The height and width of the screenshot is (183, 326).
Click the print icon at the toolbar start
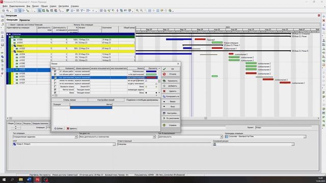(x=4, y=11)
